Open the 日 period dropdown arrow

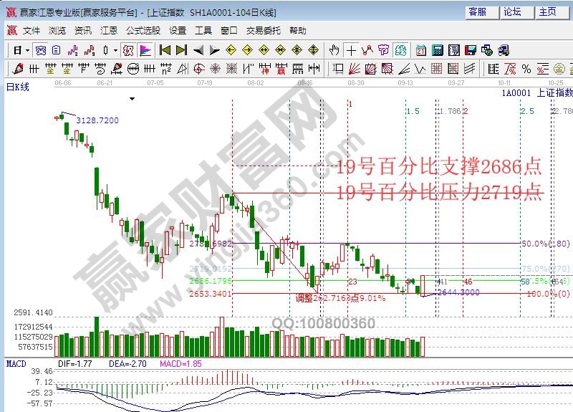click(27, 50)
